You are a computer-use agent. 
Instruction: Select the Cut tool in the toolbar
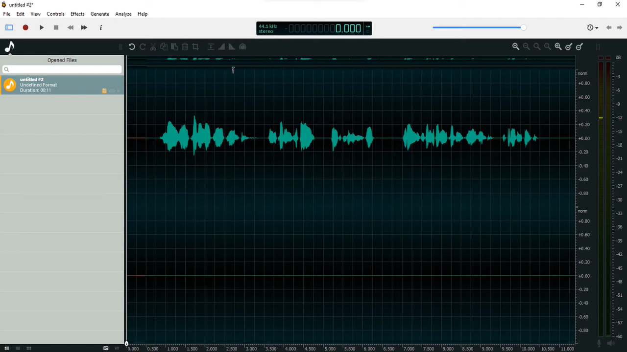click(153, 46)
